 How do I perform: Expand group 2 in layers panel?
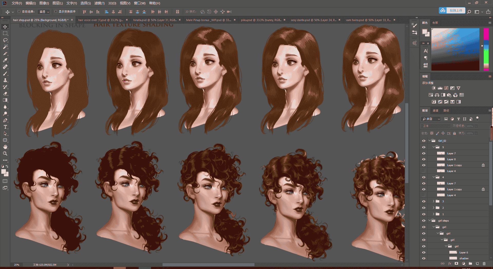(x=434, y=207)
